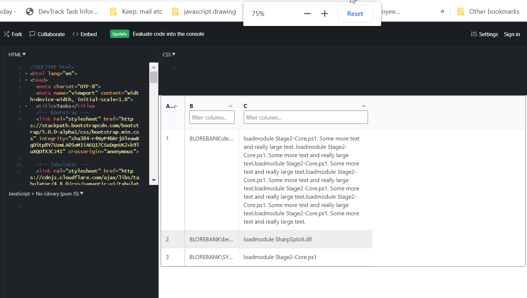Open the HTML panel dropdown
This screenshot has height=298, width=527.
(17, 55)
